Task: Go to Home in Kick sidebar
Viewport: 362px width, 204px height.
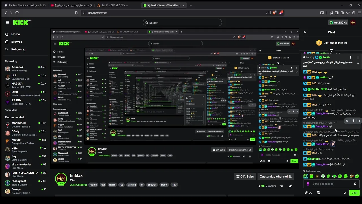Action: (x=12, y=34)
